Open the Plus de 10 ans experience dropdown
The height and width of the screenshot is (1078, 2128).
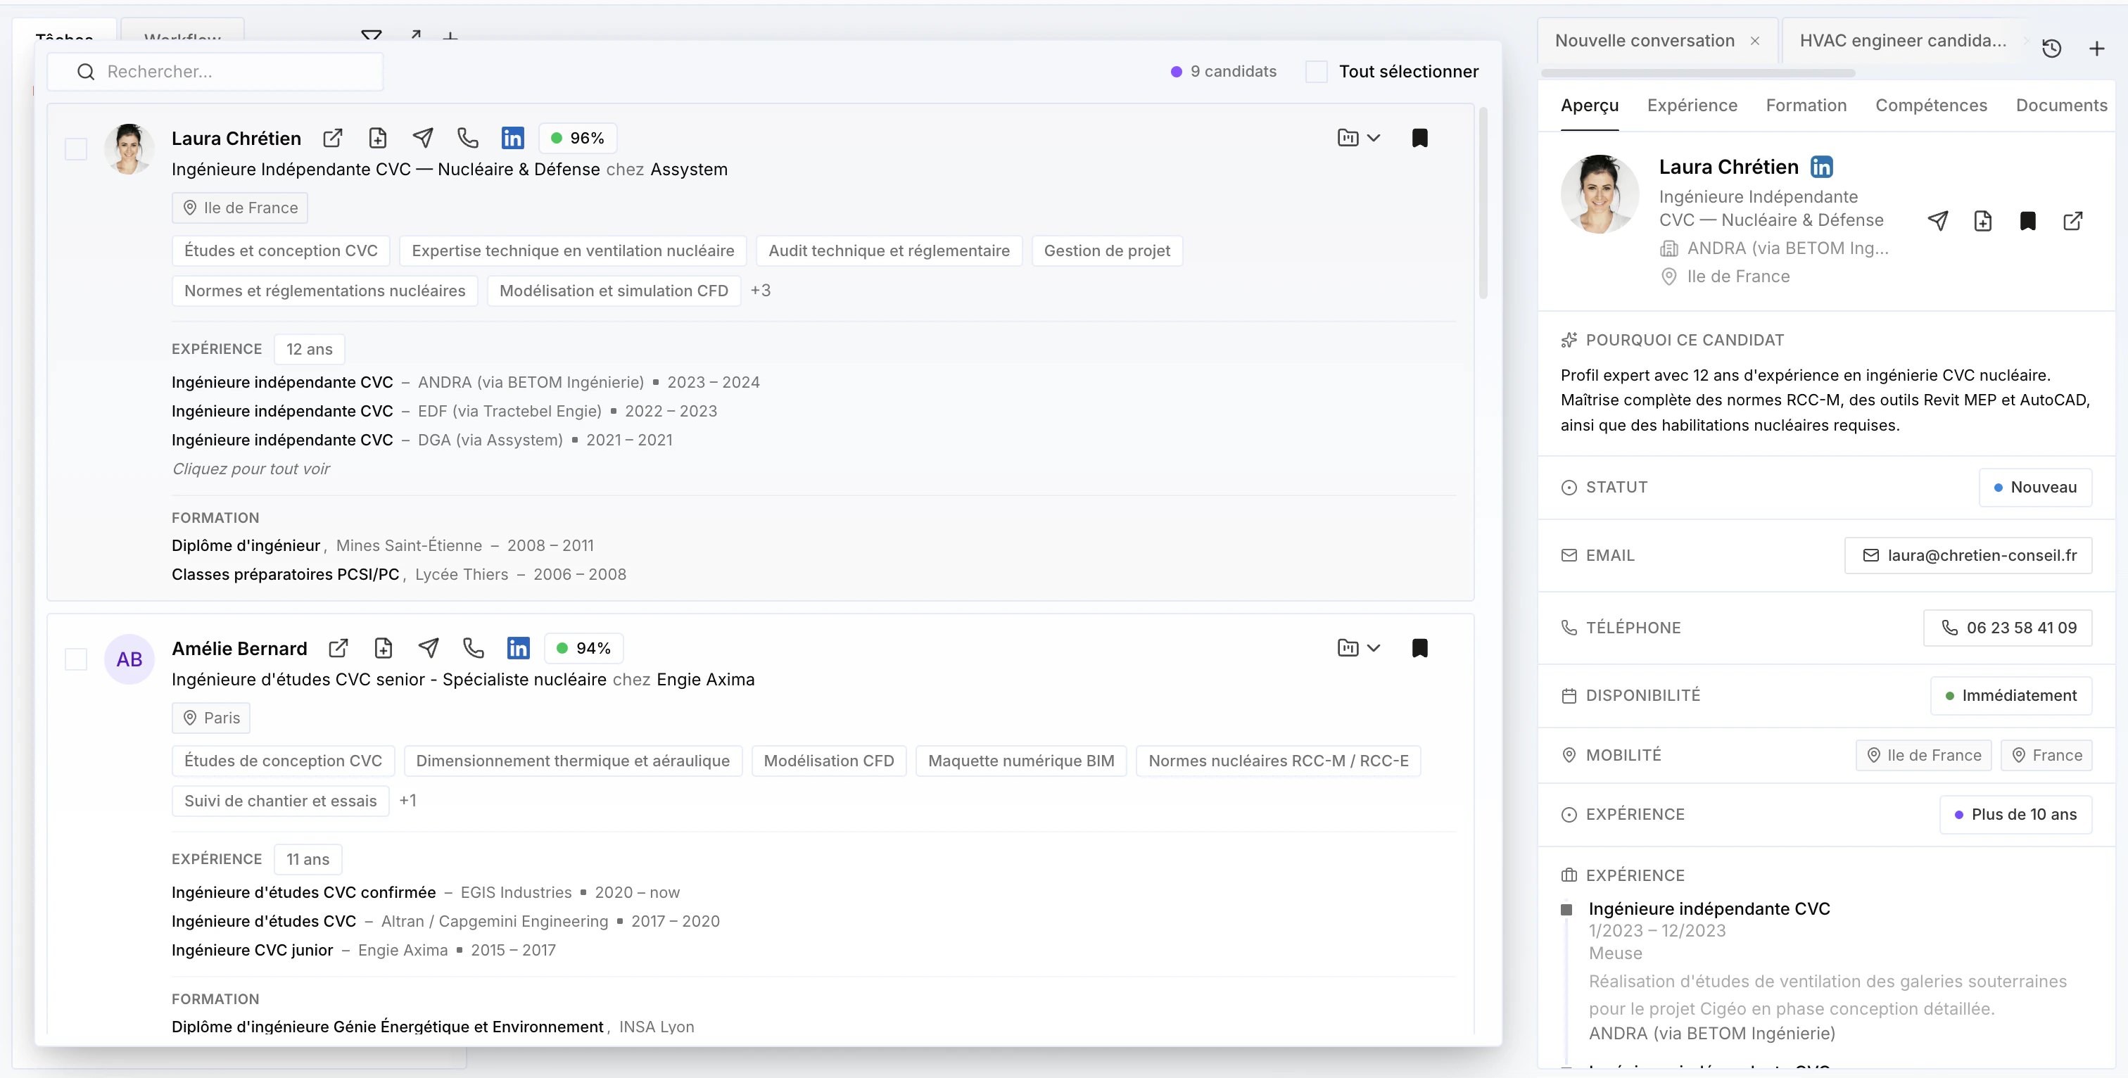(x=2015, y=815)
